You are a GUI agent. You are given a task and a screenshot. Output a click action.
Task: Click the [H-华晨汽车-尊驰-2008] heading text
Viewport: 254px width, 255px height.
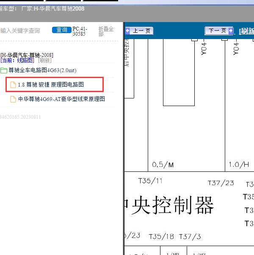point(27,55)
